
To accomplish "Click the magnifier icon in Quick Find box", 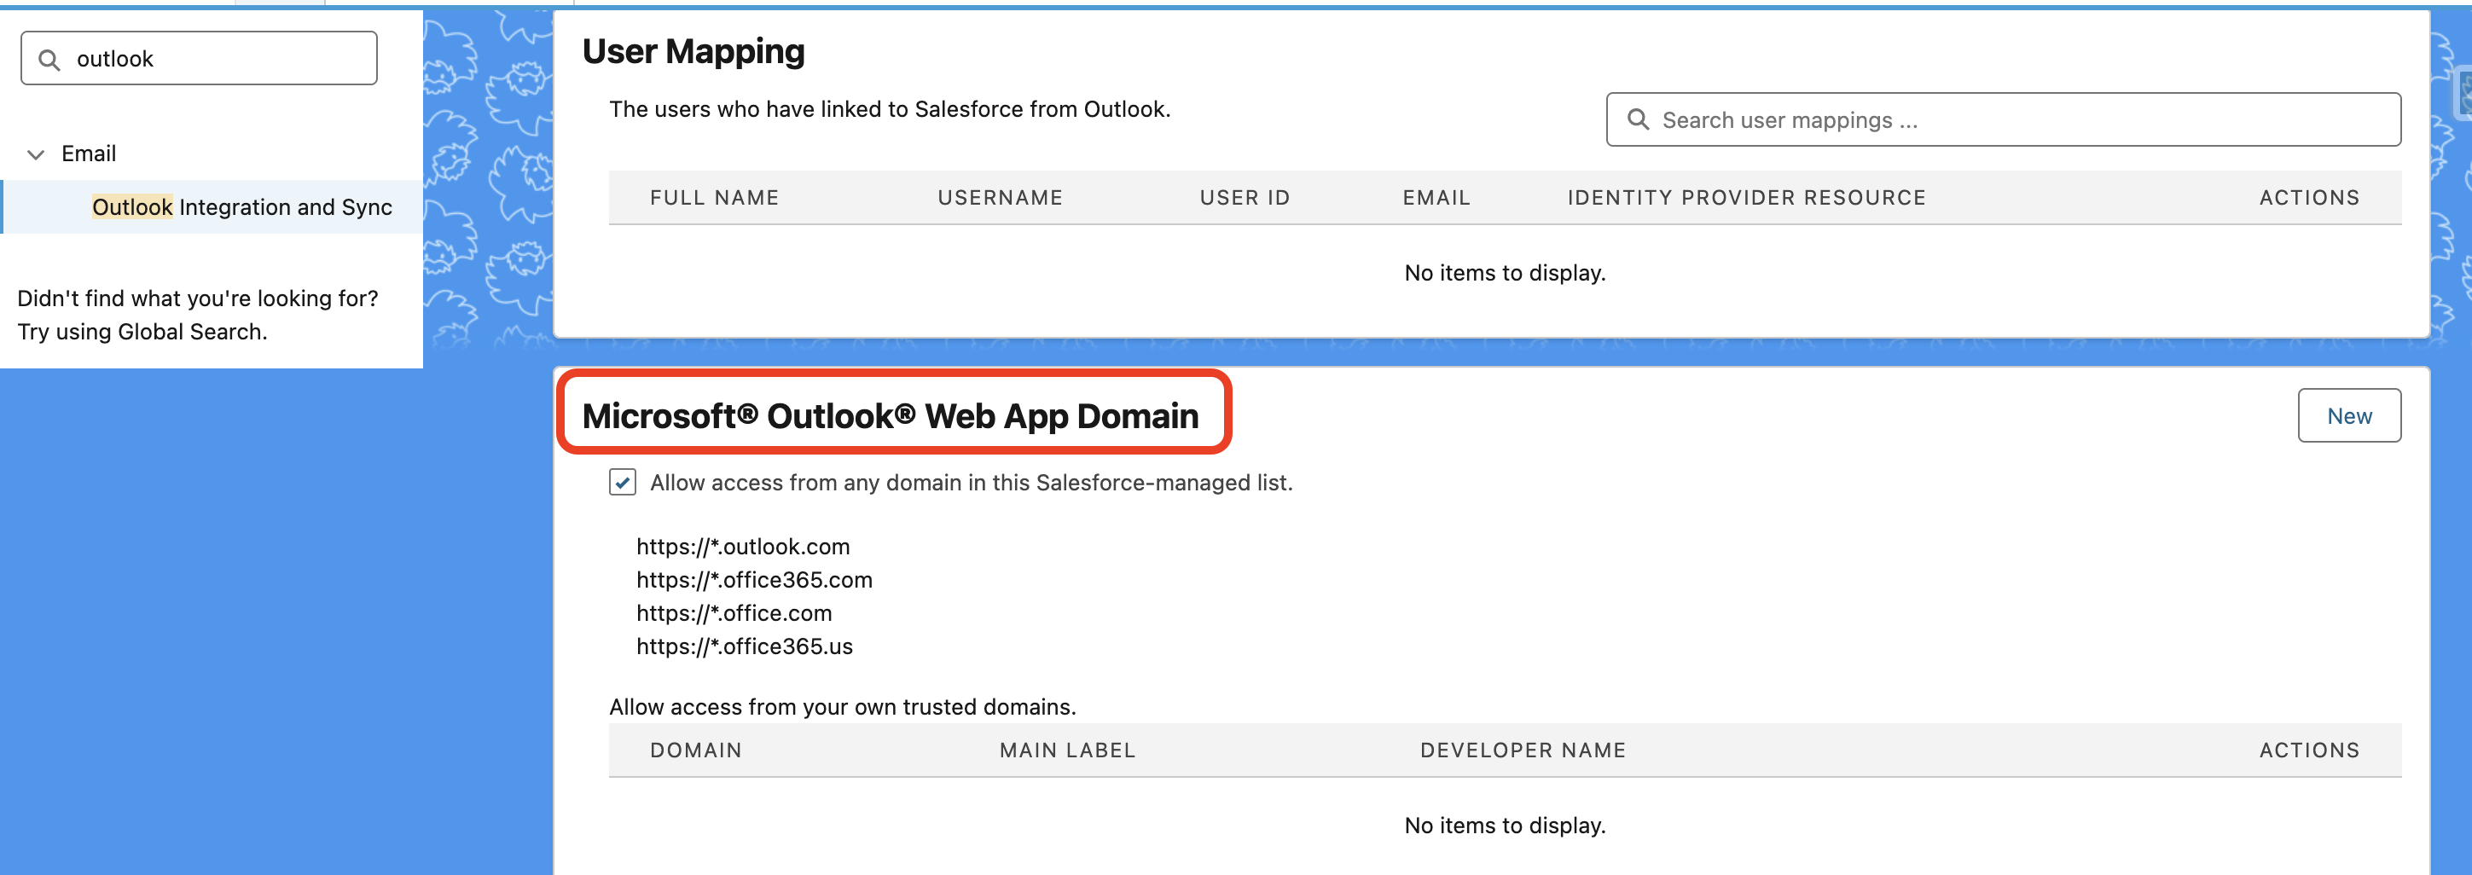I will click(49, 60).
